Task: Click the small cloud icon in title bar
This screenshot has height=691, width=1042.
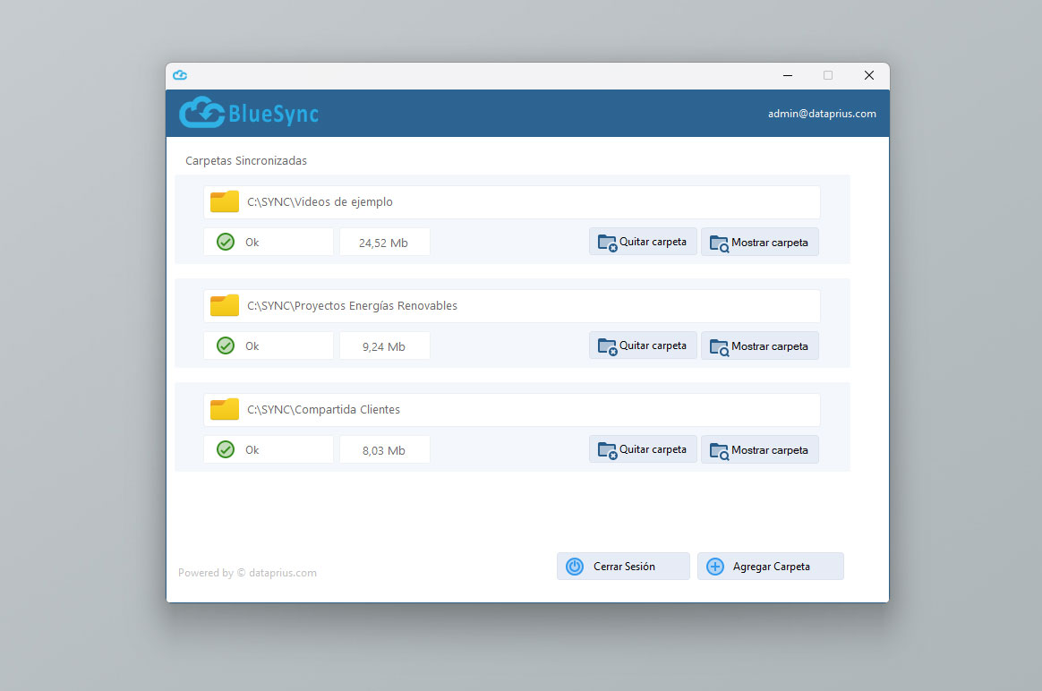Action: (180, 75)
